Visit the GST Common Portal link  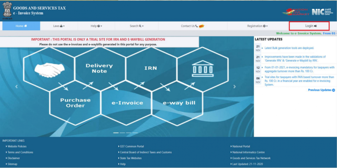click(x=132, y=146)
